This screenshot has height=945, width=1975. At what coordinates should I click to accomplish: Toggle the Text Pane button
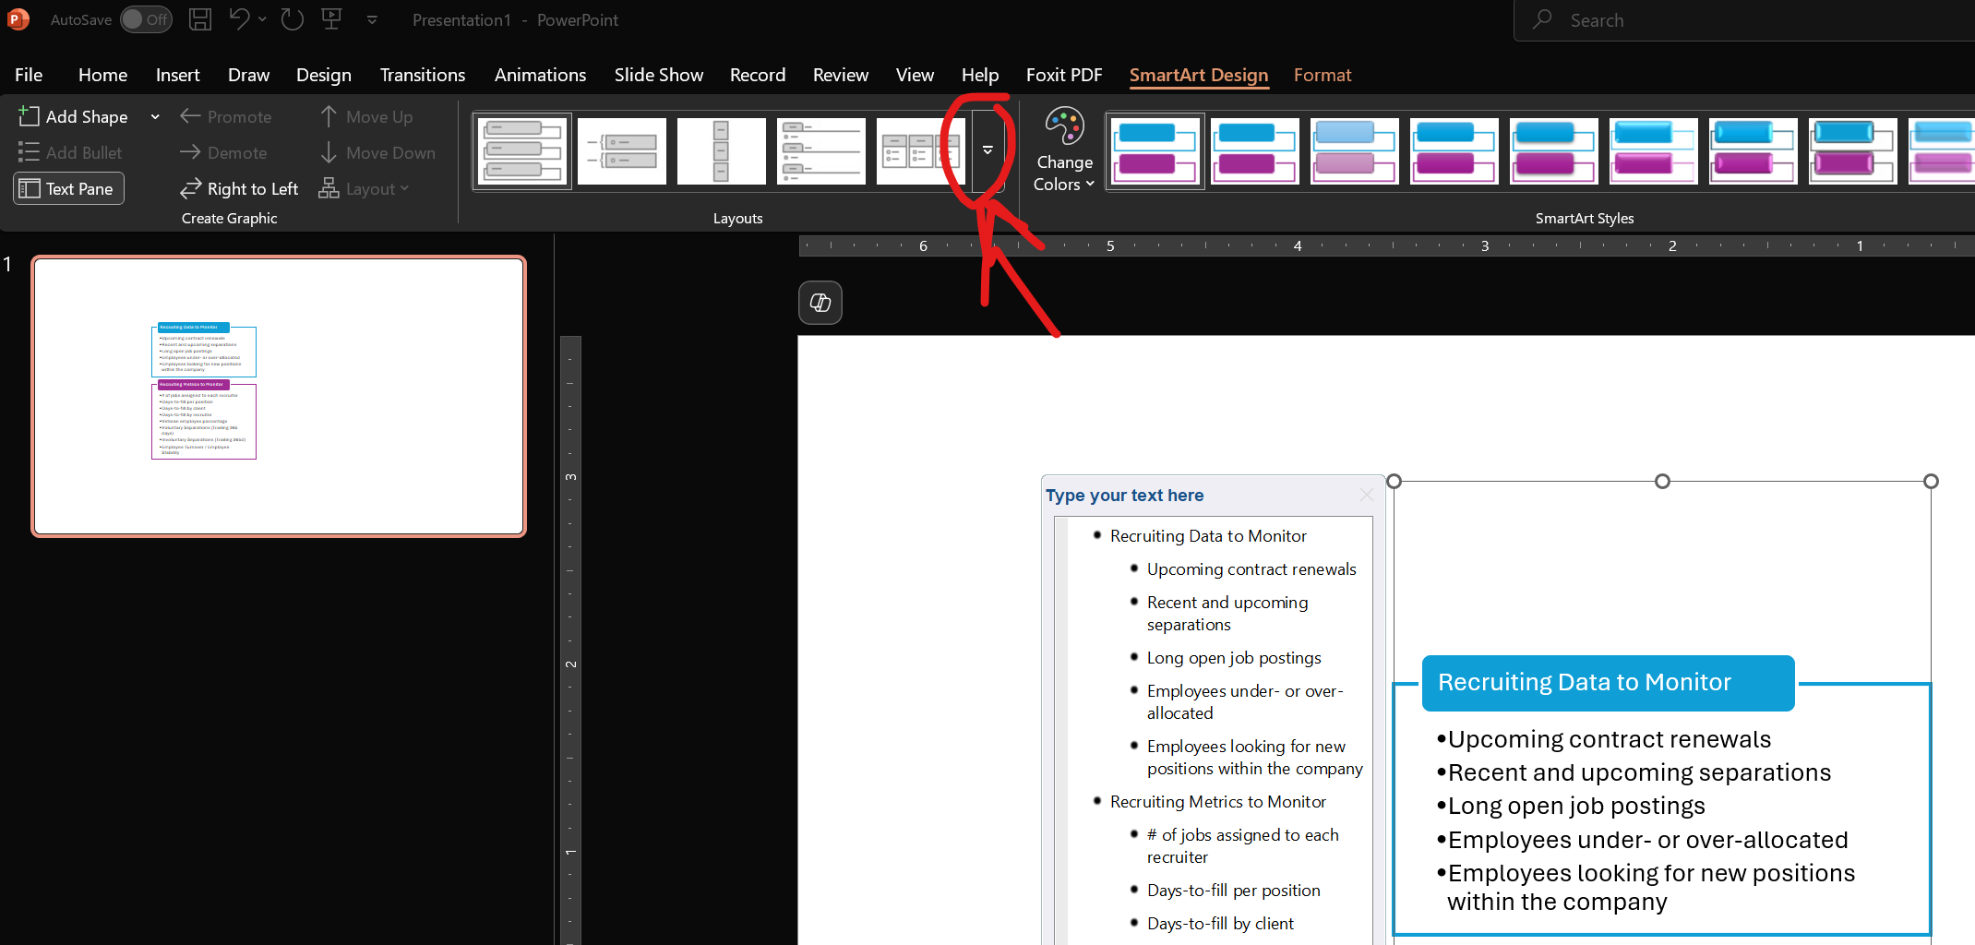pyautogui.click(x=68, y=189)
